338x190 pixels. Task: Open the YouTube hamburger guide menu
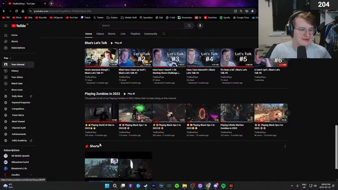point(6,26)
